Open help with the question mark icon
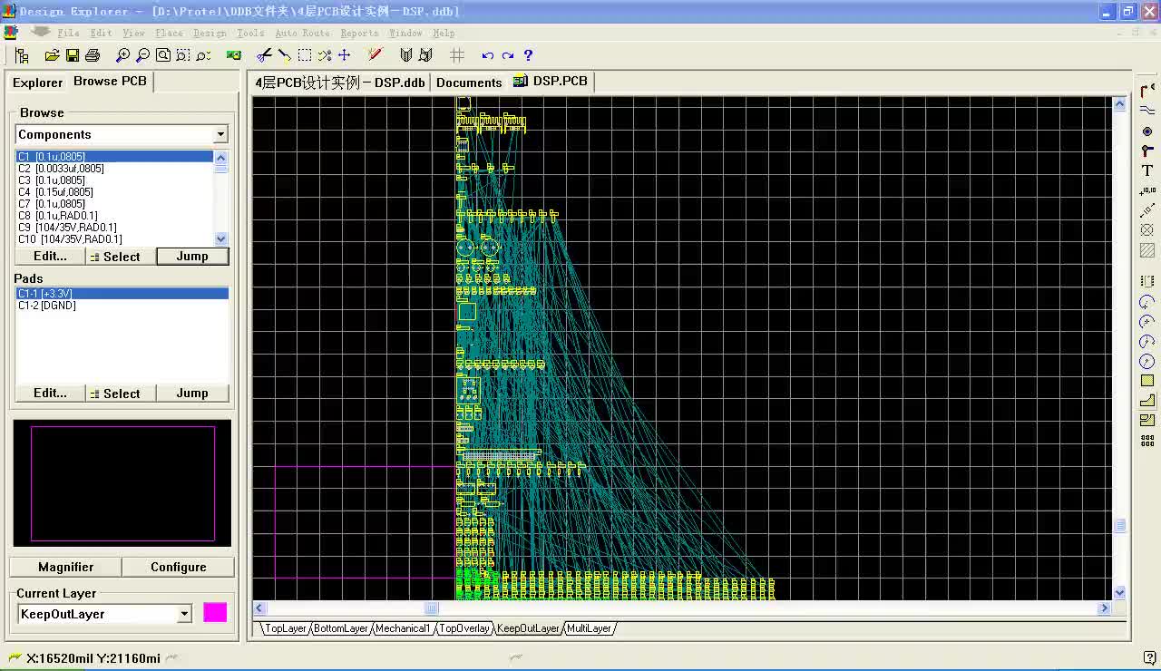Image resolution: width=1161 pixels, height=671 pixels. [528, 55]
